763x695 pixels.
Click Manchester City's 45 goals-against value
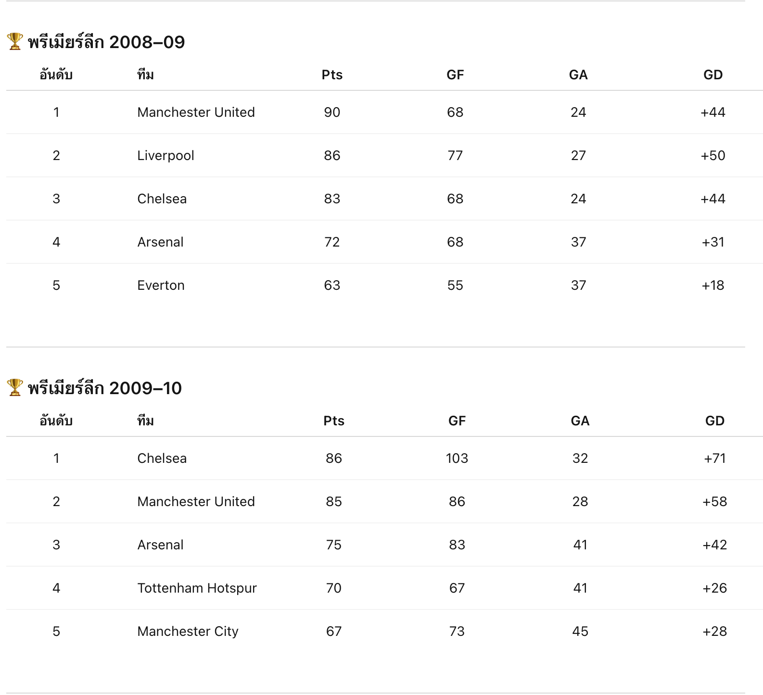[580, 632]
